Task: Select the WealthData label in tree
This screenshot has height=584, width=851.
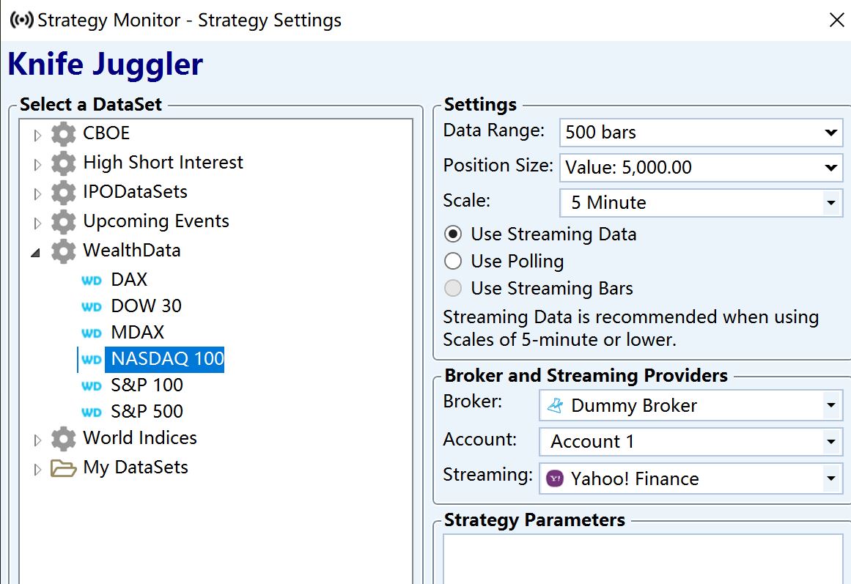Action: (132, 250)
